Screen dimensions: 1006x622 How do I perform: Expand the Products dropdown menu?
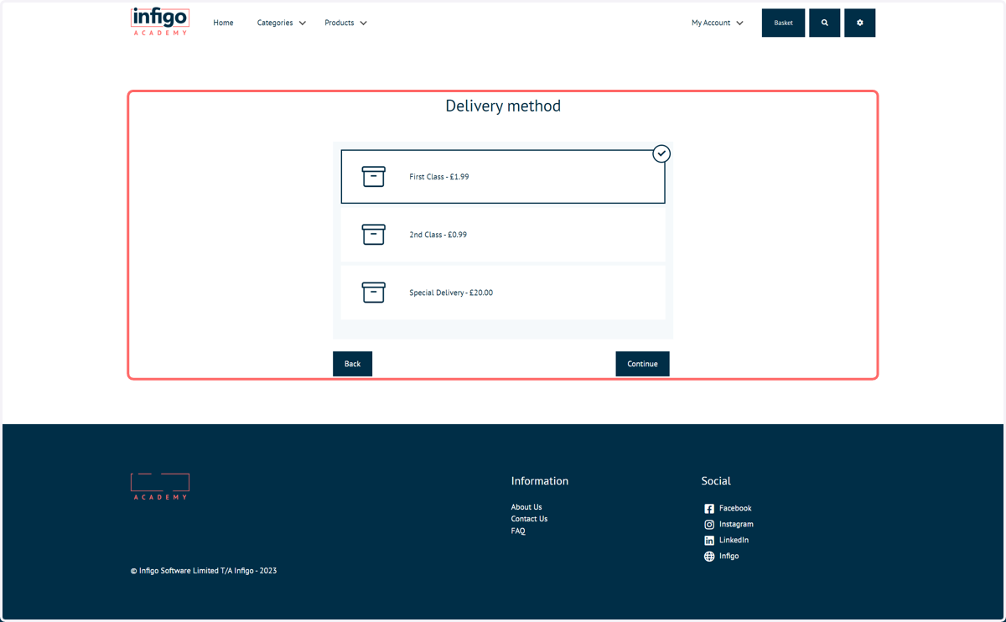345,23
